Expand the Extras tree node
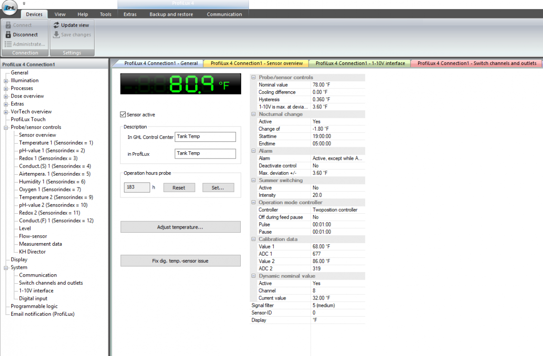 (6, 104)
